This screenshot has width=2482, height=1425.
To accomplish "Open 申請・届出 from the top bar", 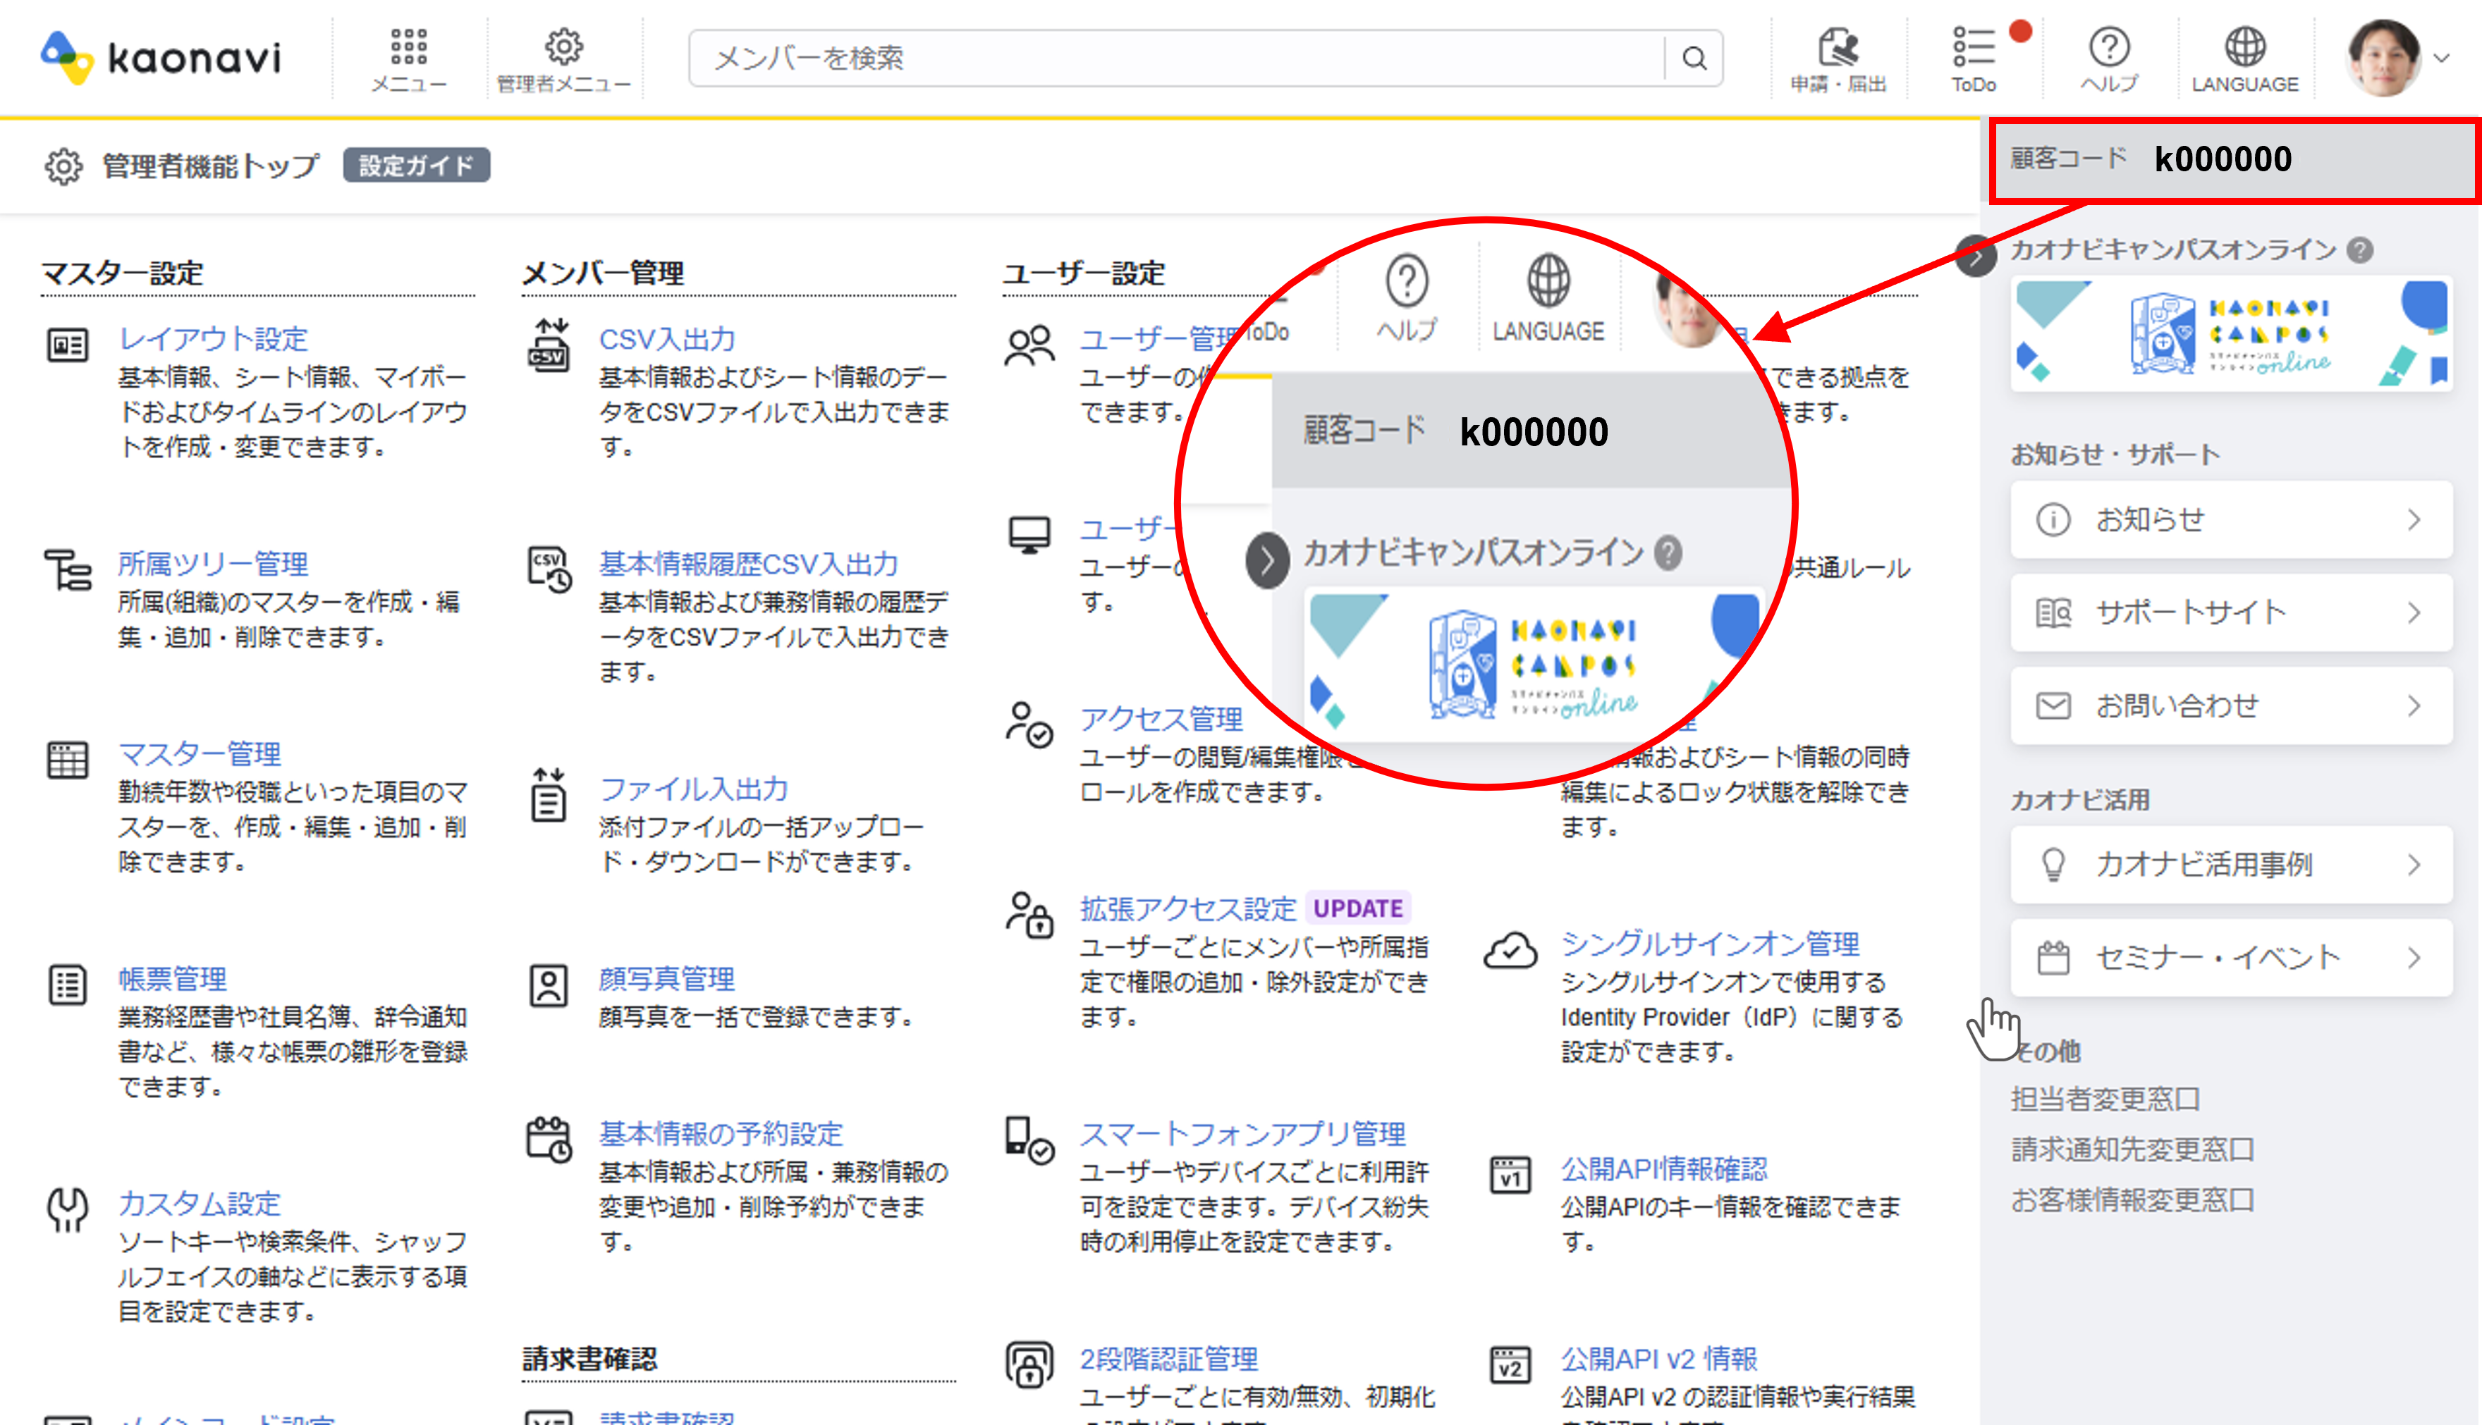I will coord(1839,49).
